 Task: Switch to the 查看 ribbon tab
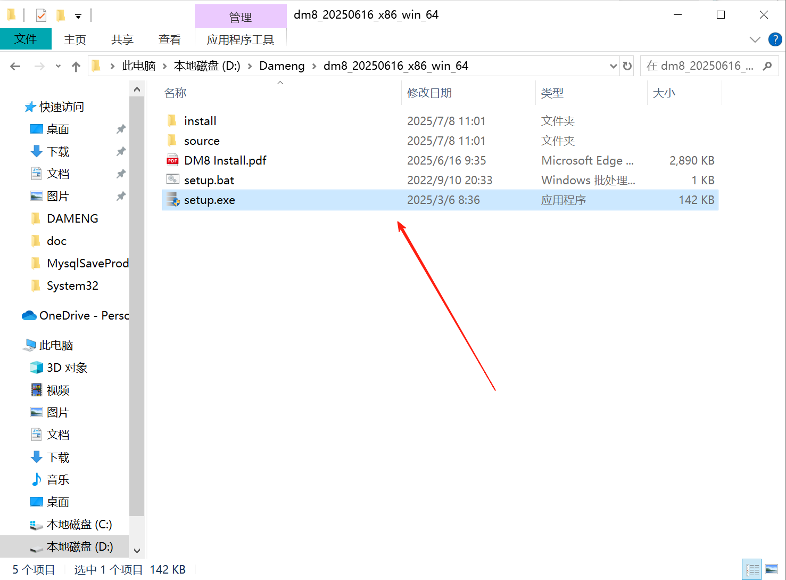click(x=170, y=39)
